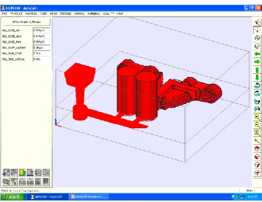The height and width of the screenshot is (202, 262).
Task: Click the status bar hint message
Action: (20, 190)
